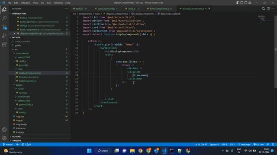Viewport: 277px width, 155px height.
Task: Open the Selection menu
Action: pyautogui.click(x=26, y=3)
